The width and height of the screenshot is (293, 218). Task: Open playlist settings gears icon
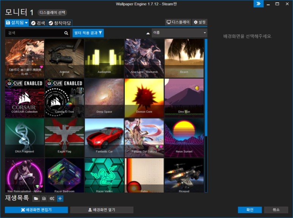(52, 199)
